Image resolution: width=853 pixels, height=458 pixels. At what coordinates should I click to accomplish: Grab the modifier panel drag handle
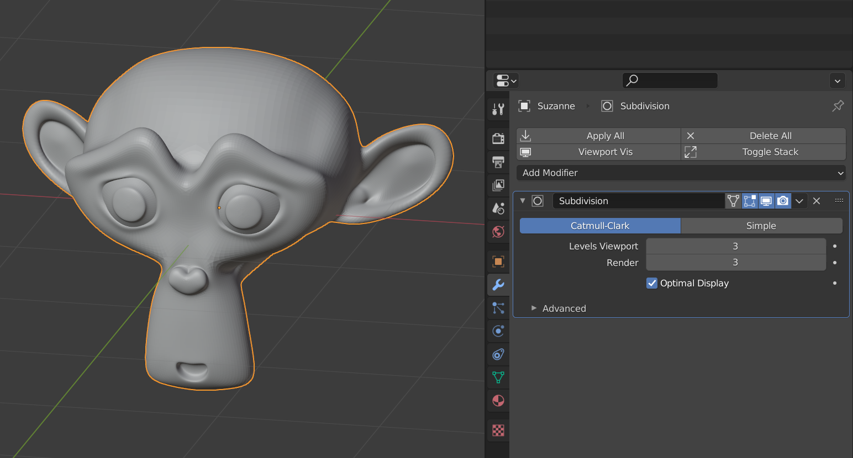click(x=839, y=201)
